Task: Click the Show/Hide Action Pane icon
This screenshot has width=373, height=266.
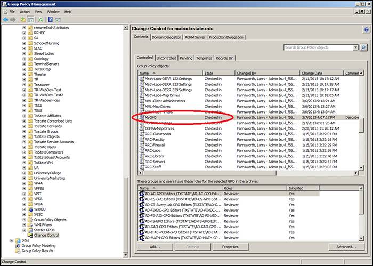Action: pos(58,20)
